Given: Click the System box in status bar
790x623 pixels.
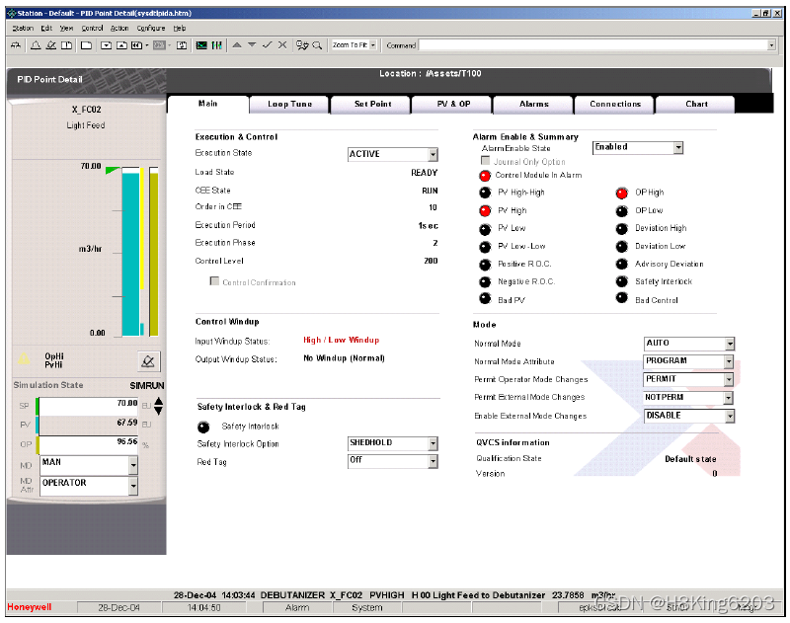Looking at the screenshot, I should [x=366, y=608].
